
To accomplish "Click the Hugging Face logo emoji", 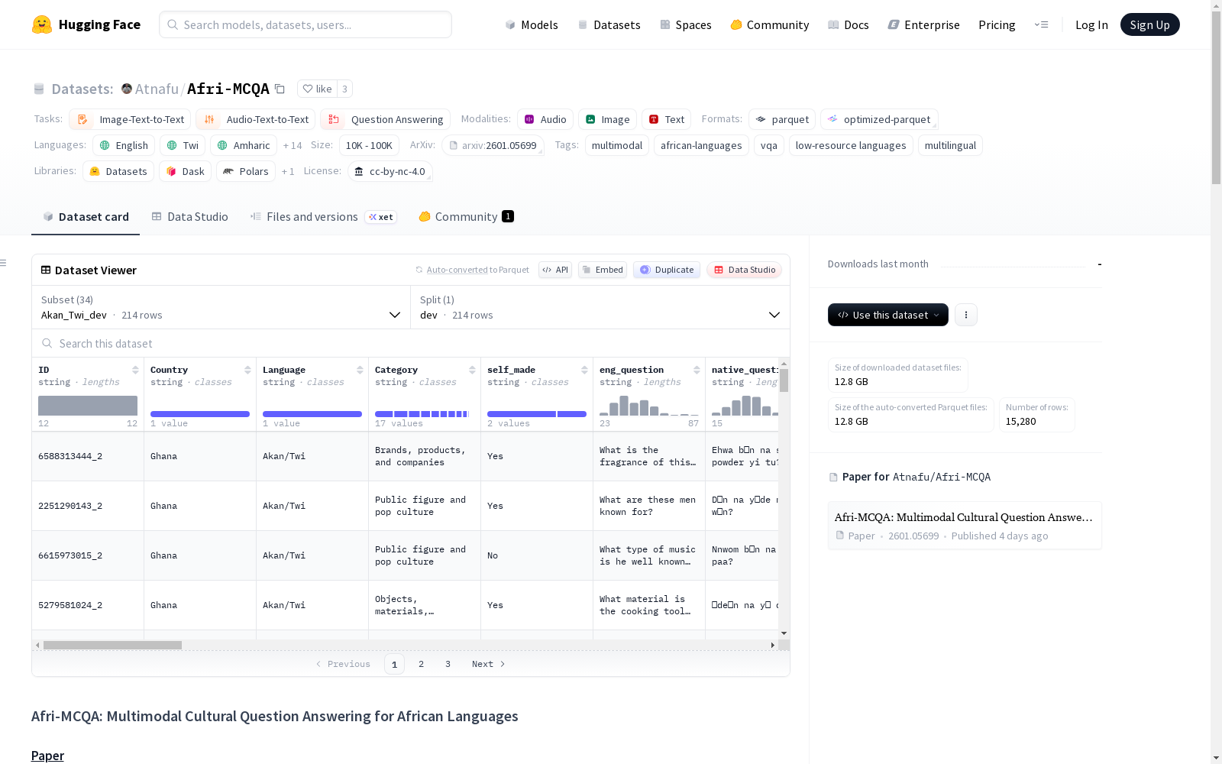I will point(42,24).
